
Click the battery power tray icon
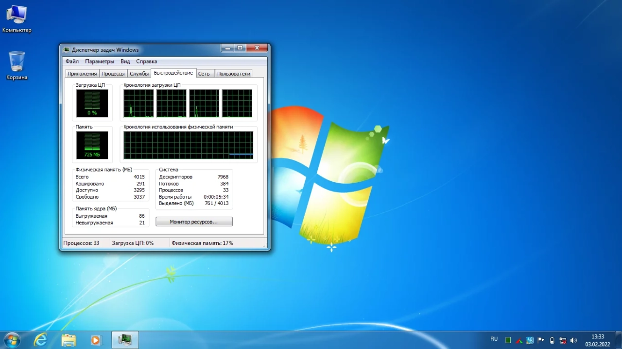click(x=552, y=340)
